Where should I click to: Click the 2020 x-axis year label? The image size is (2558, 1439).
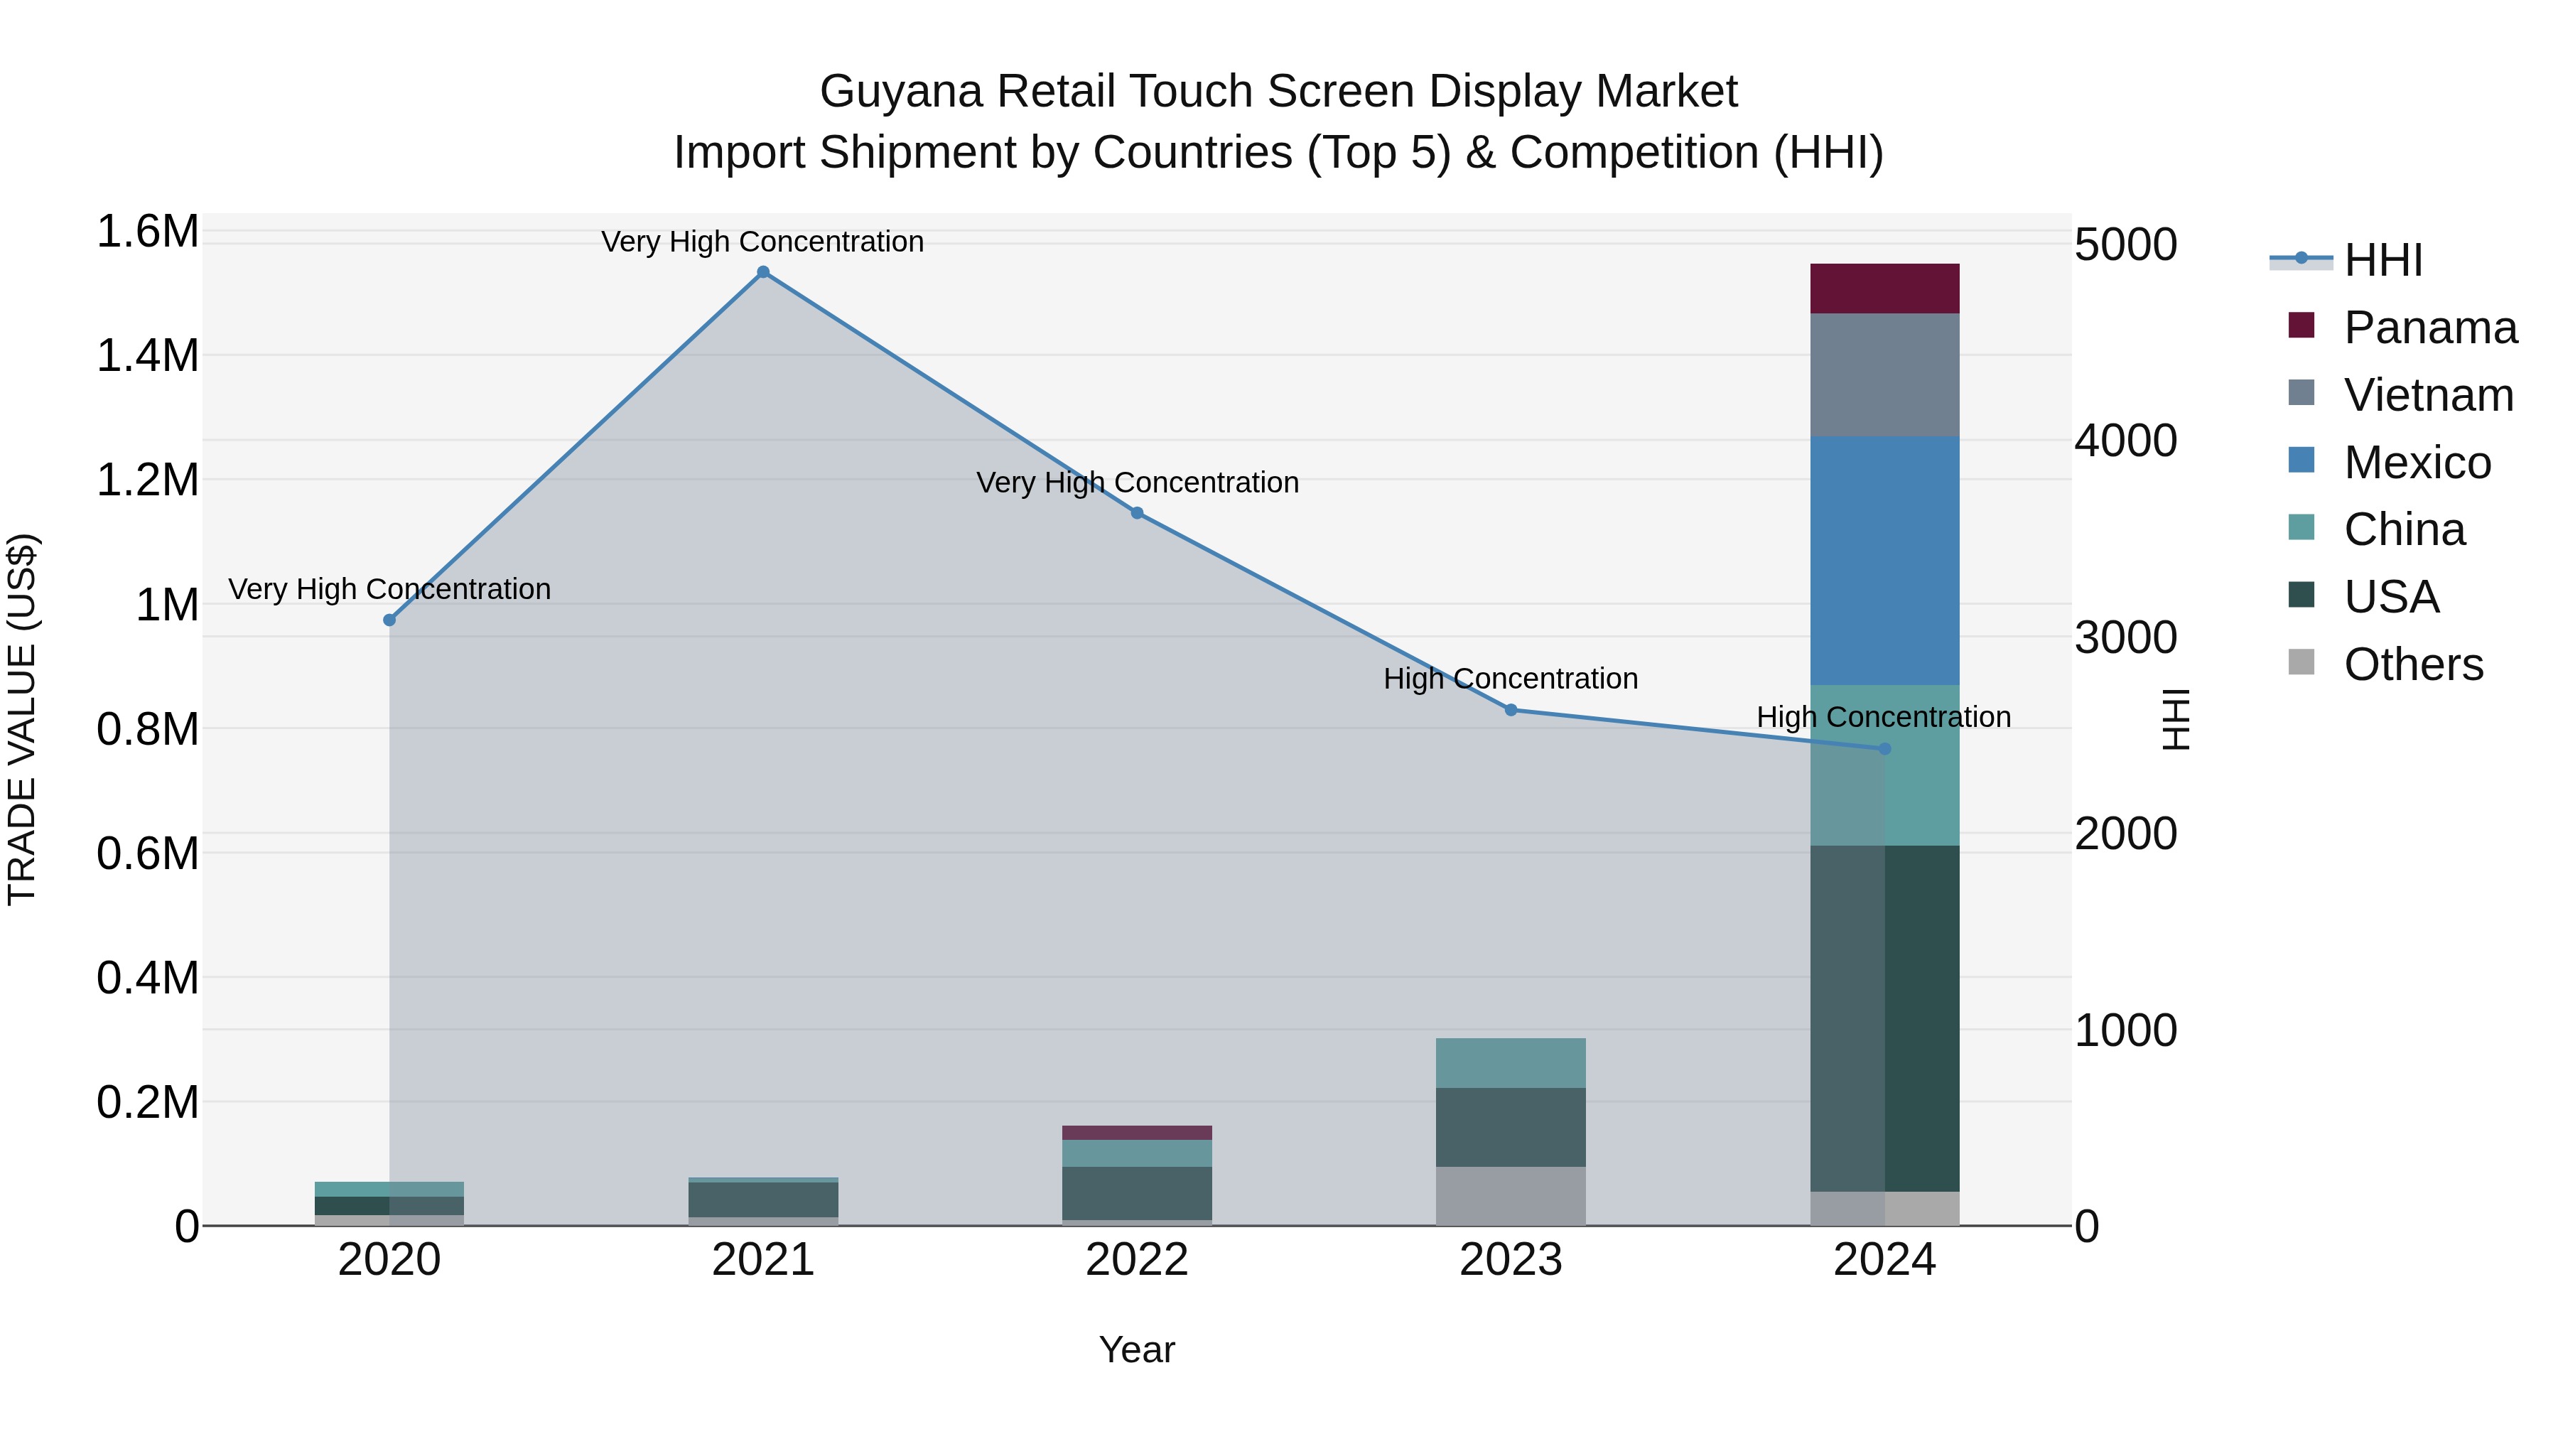[389, 1260]
